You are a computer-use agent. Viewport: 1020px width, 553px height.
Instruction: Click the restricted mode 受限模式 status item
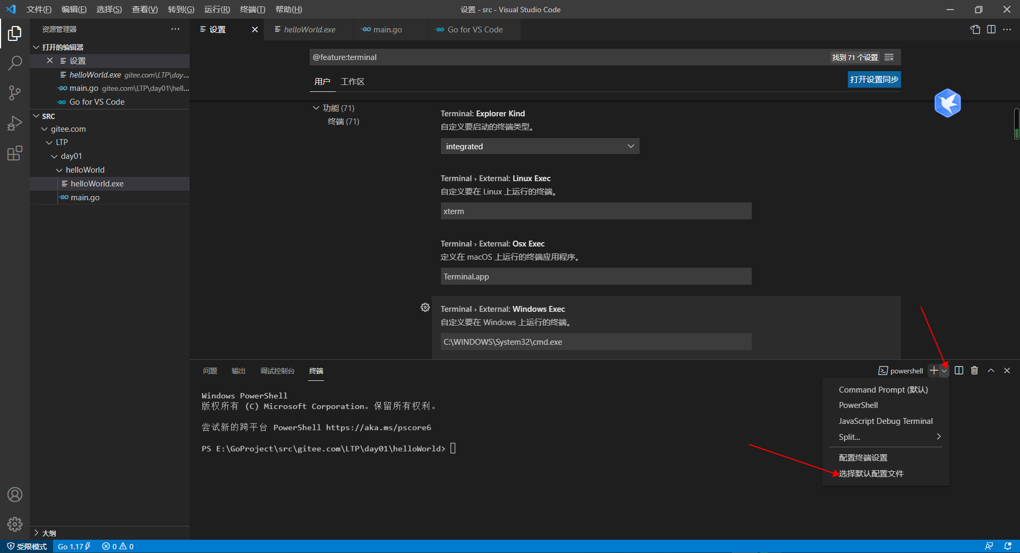pos(27,546)
